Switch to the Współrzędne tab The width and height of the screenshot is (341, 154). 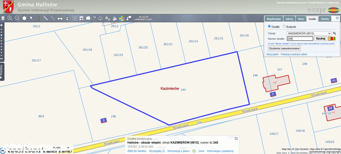pyautogui.click(x=274, y=19)
